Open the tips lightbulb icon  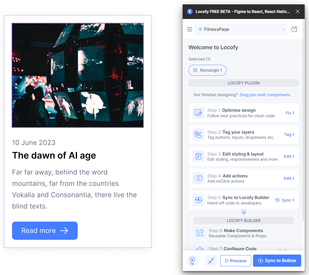pos(192,261)
